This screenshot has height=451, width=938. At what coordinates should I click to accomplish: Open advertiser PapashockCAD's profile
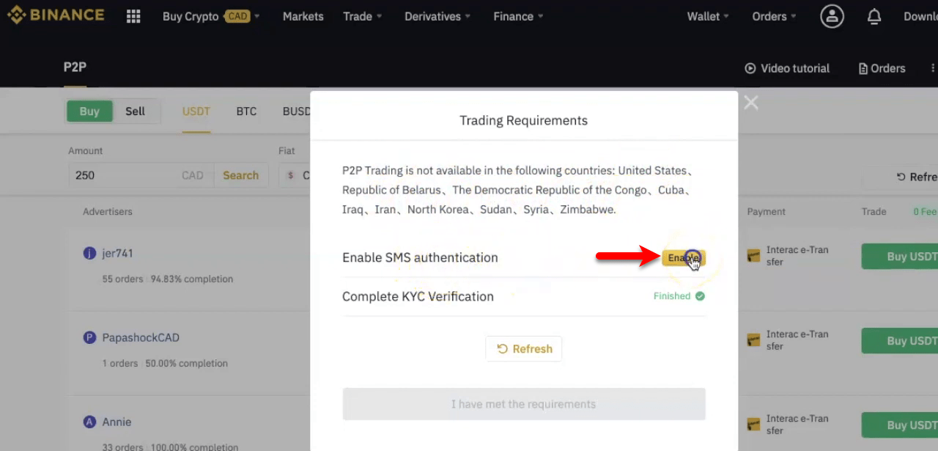click(141, 337)
